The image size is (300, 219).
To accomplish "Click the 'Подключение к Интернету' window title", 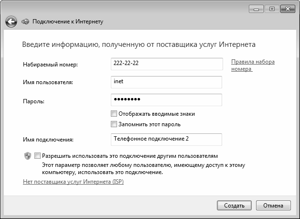I will pos(67,22).
